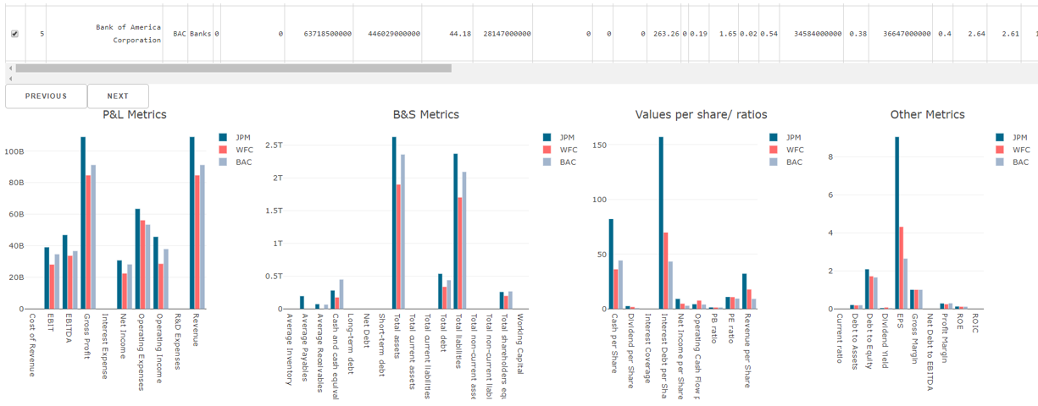Click the JPM Total assets bar
Viewport: 1038px width, 406px height.
(394, 222)
